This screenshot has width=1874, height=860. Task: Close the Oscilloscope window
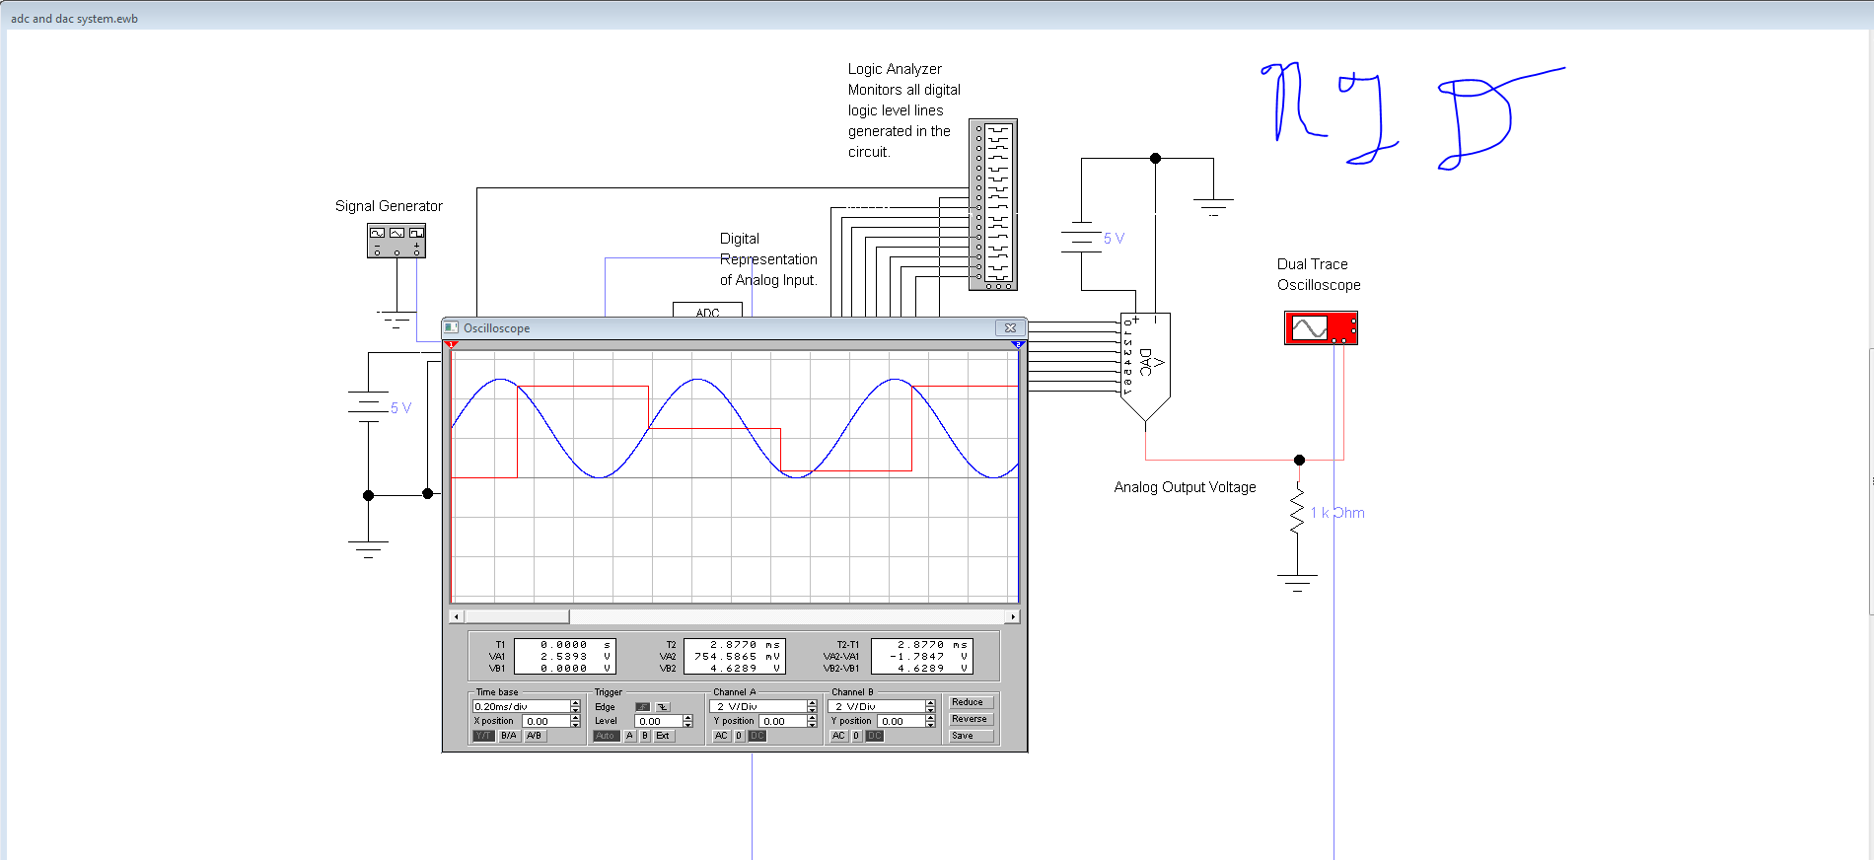click(1010, 327)
